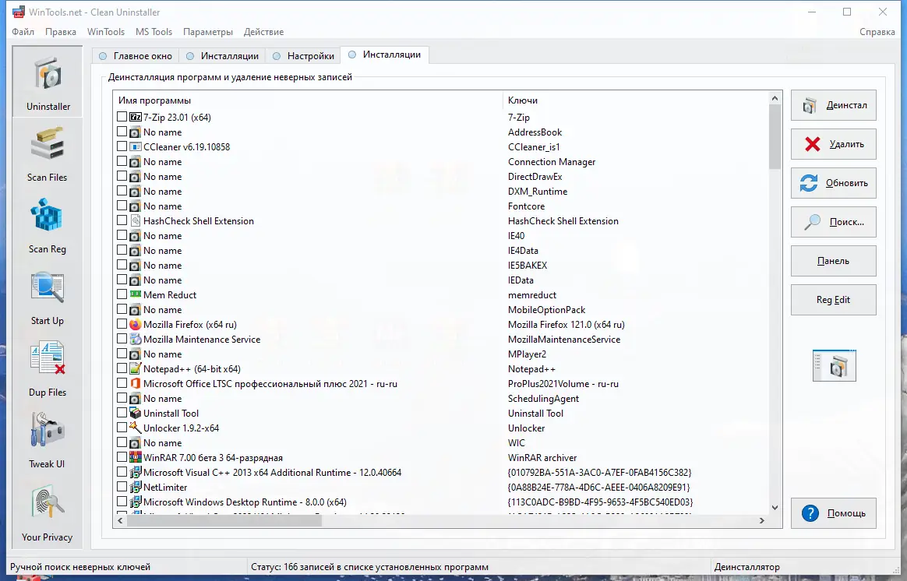Switch to the Главное окно tab
The height and width of the screenshot is (581, 907).
pyautogui.click(x=136, y=56)
